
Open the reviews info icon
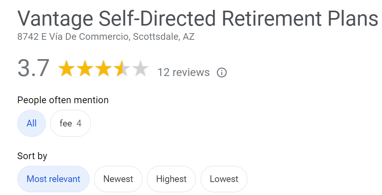222,72
